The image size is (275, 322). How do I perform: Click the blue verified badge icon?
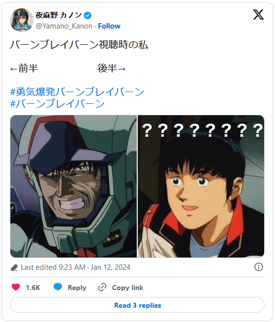coord(87,15)
